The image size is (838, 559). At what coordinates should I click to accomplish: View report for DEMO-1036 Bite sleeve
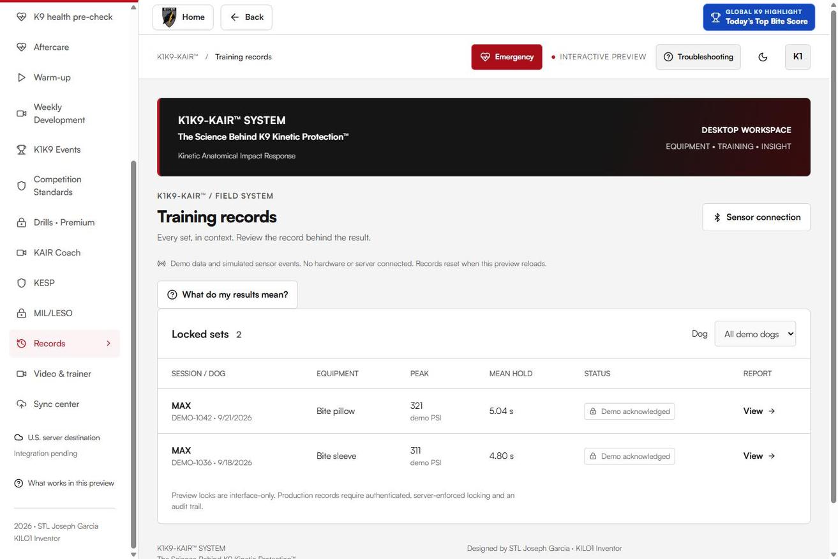click(x=759, y=456)
